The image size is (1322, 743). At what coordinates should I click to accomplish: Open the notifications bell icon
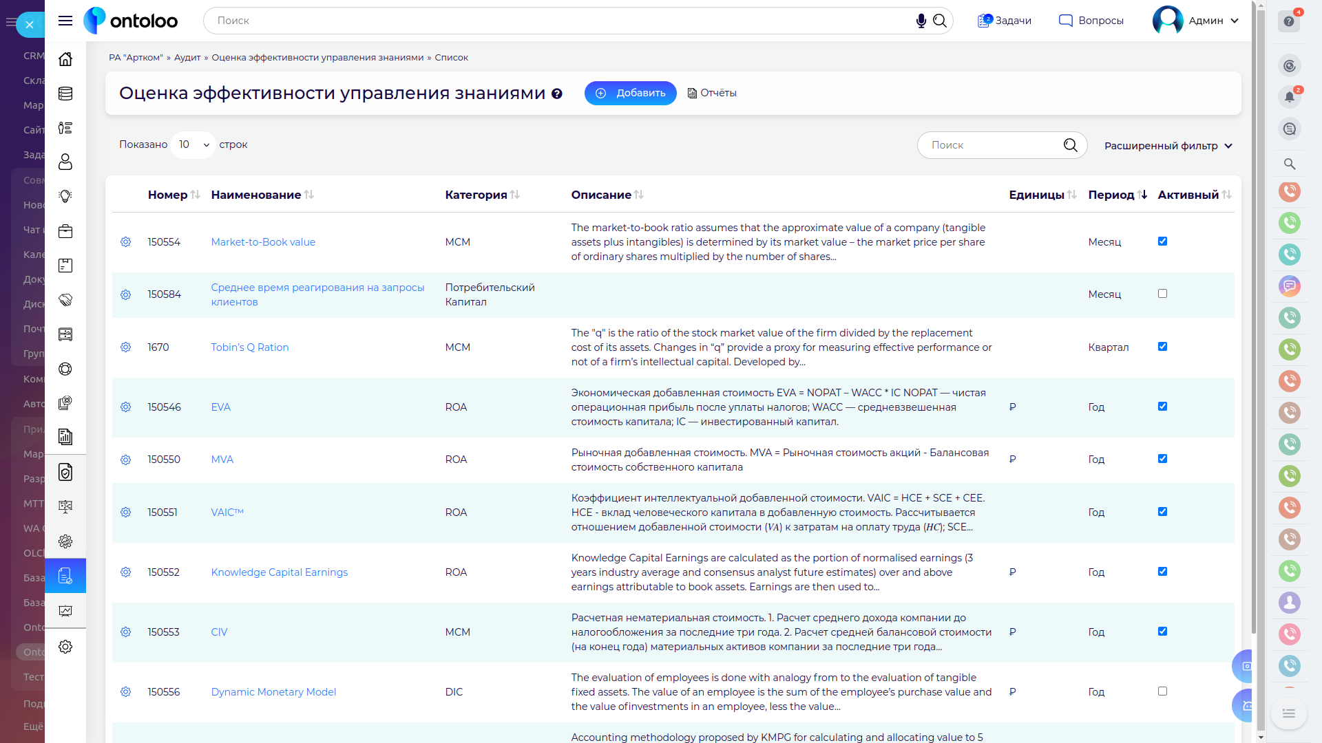(1290, 97)
